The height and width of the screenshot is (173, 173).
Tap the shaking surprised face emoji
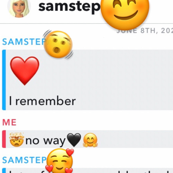[58, 44]
